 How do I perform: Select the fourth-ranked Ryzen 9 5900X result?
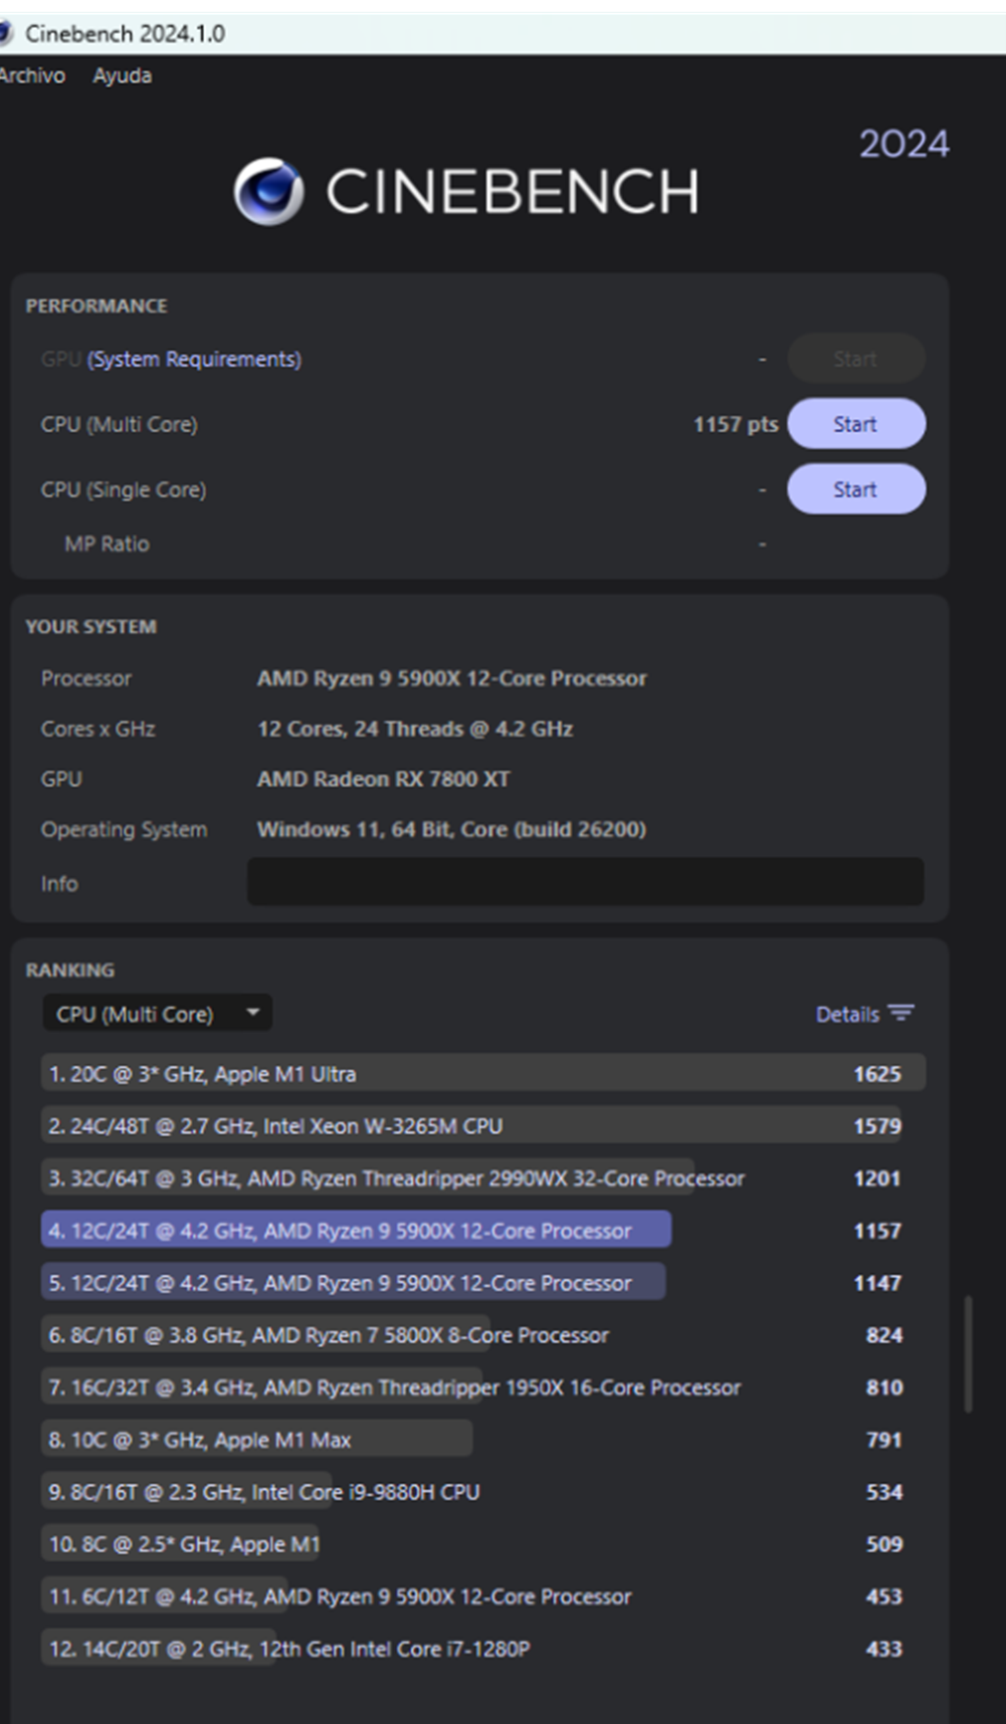[x=354, y=1230]
